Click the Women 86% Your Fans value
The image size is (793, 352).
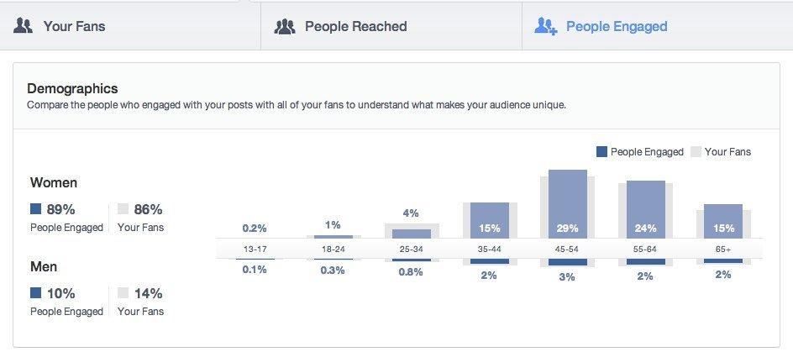point(148,209)
